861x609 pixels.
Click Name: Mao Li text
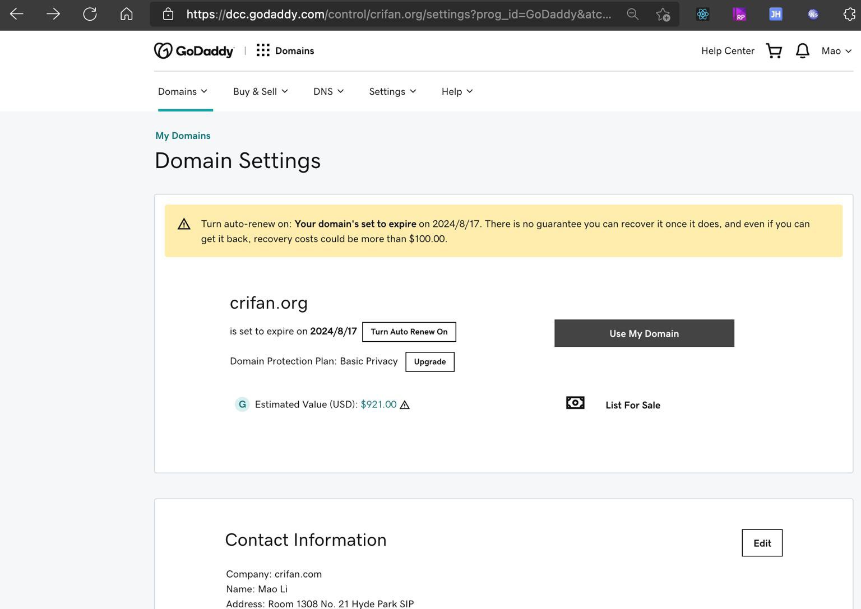tap(257, 589)
